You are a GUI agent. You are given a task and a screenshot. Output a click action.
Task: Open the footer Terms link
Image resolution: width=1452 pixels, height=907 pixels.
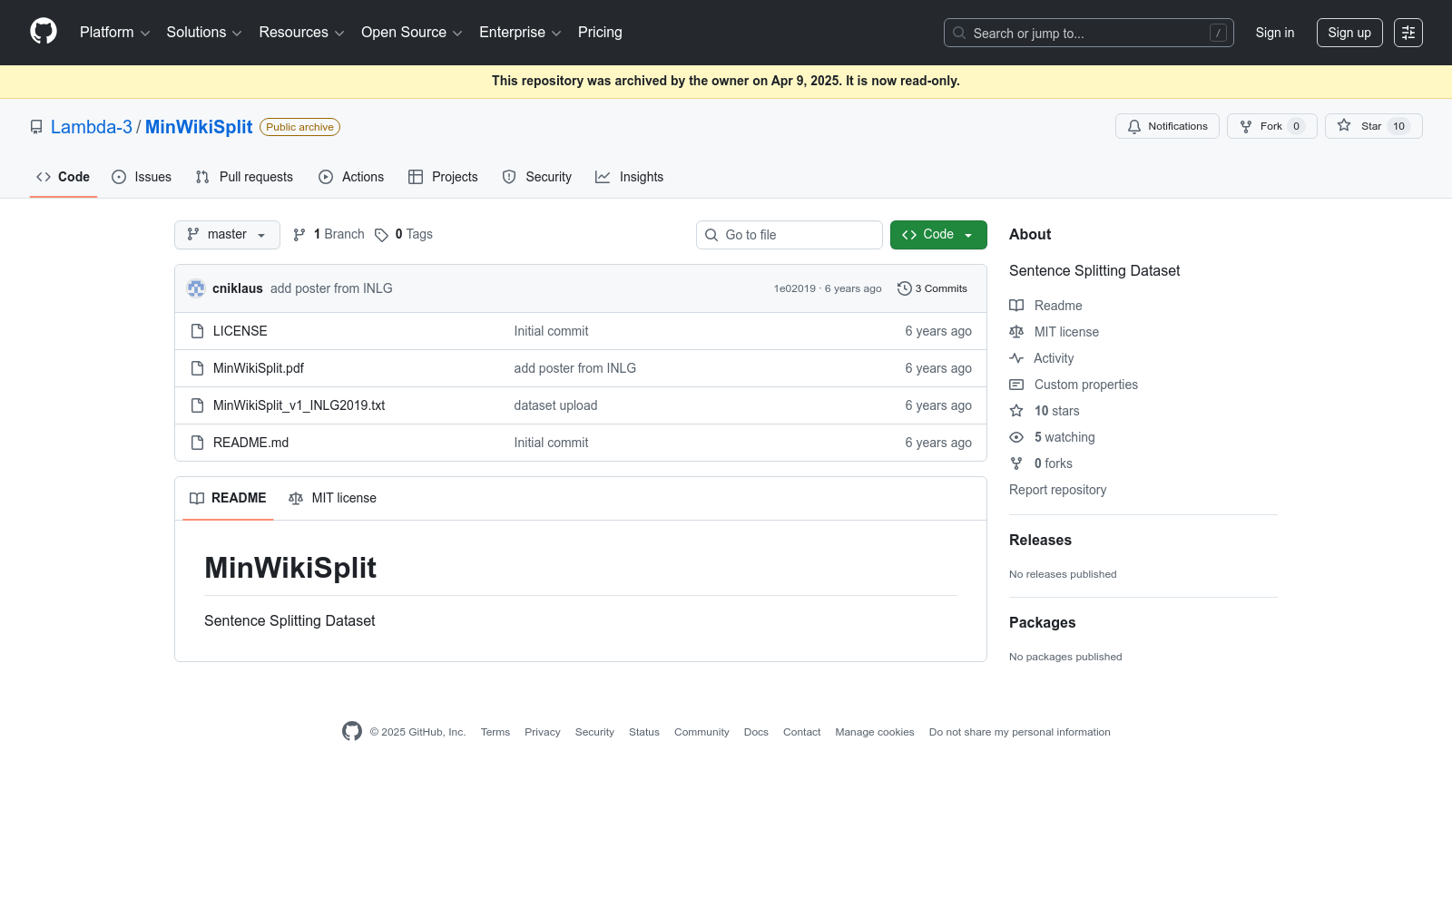(x=495, y=732)
